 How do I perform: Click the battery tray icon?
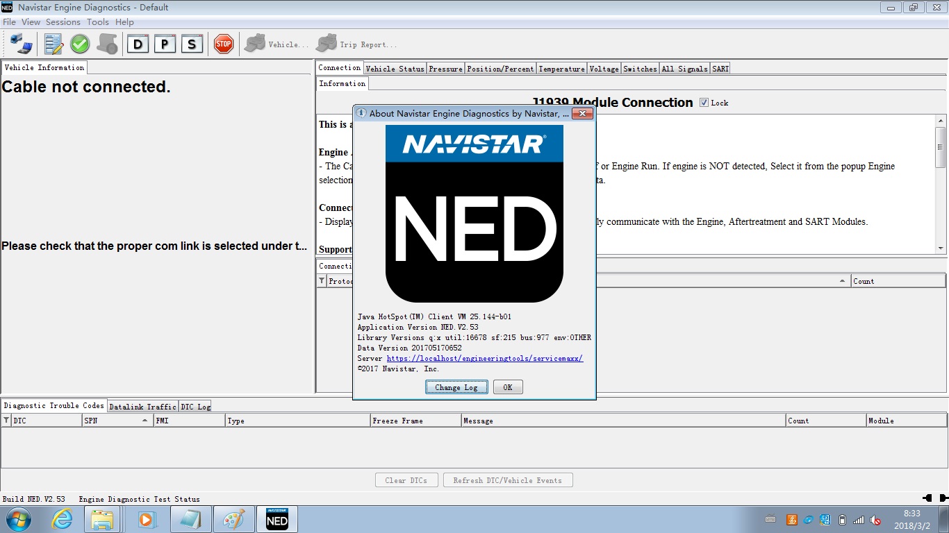[x=842, y=520]
